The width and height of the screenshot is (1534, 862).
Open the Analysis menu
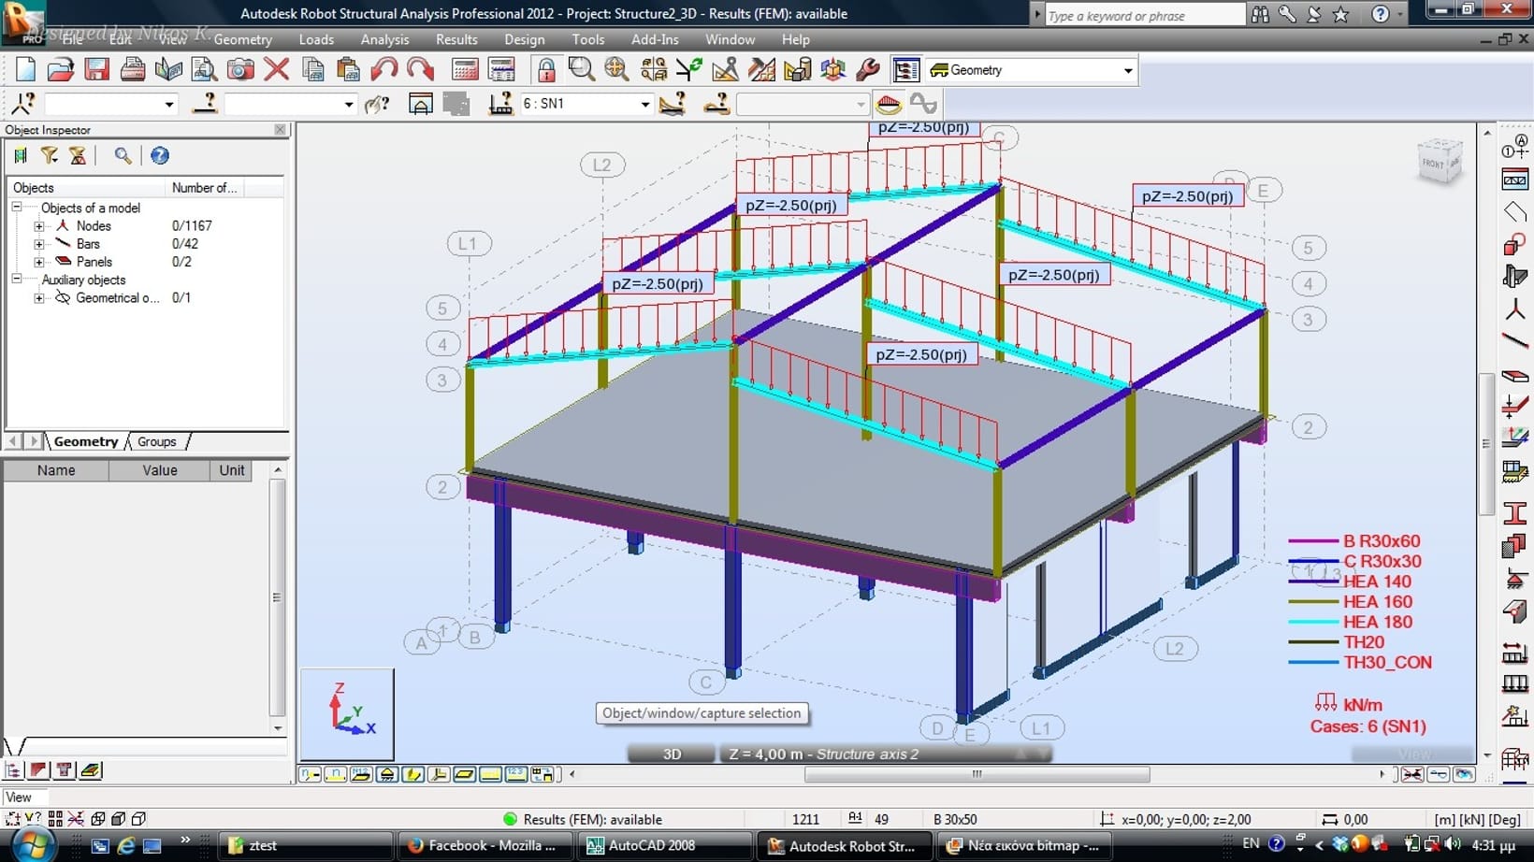coord(384,39)
